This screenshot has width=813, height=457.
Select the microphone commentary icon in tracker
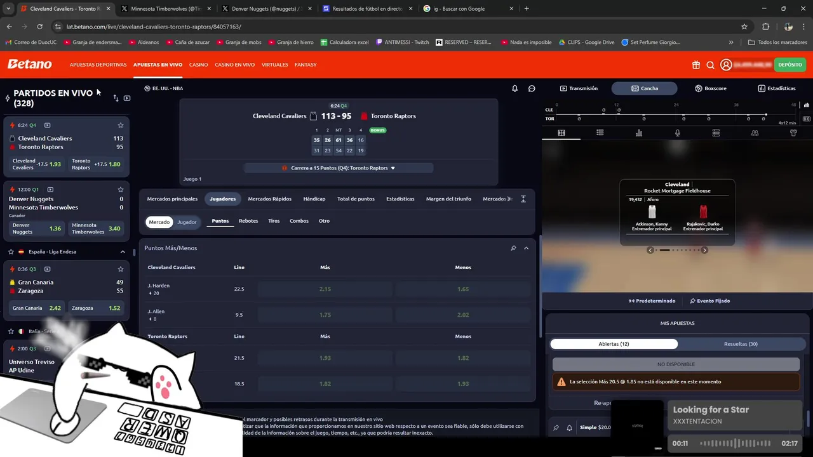pos(678,133)
